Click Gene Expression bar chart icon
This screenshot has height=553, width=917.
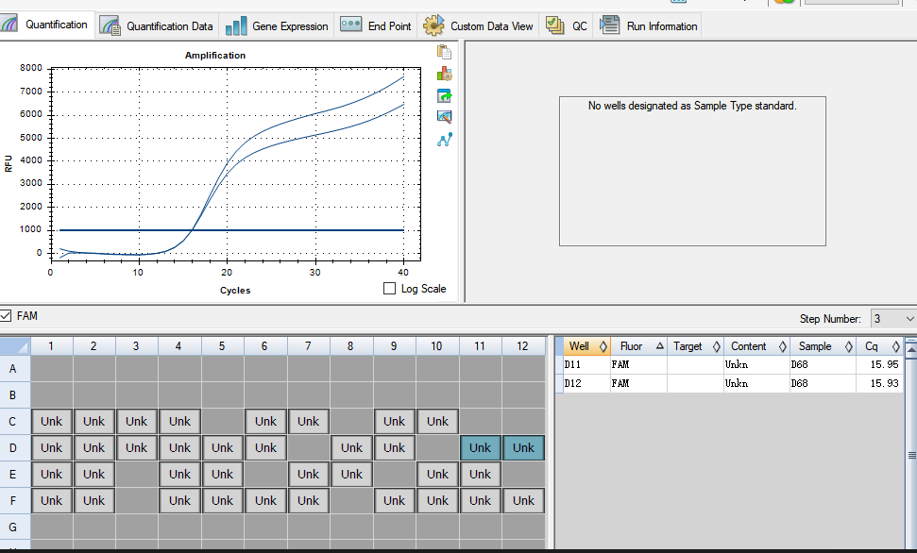point(236,25)
